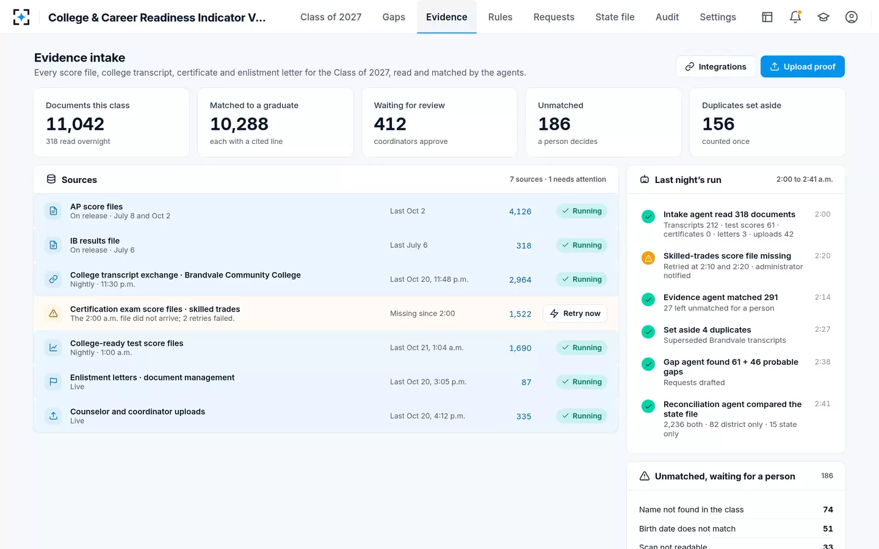The image size is (879, 549).
Task: Click the 1,522 count for Certification exam files
Action: (x=520, y=314)
